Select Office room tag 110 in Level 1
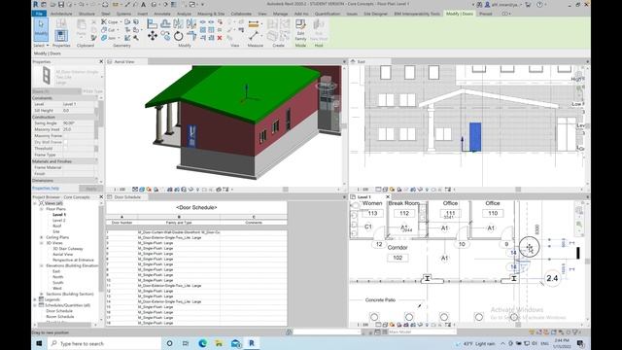Screen dimensions: 622x350 tap(493, 213)
